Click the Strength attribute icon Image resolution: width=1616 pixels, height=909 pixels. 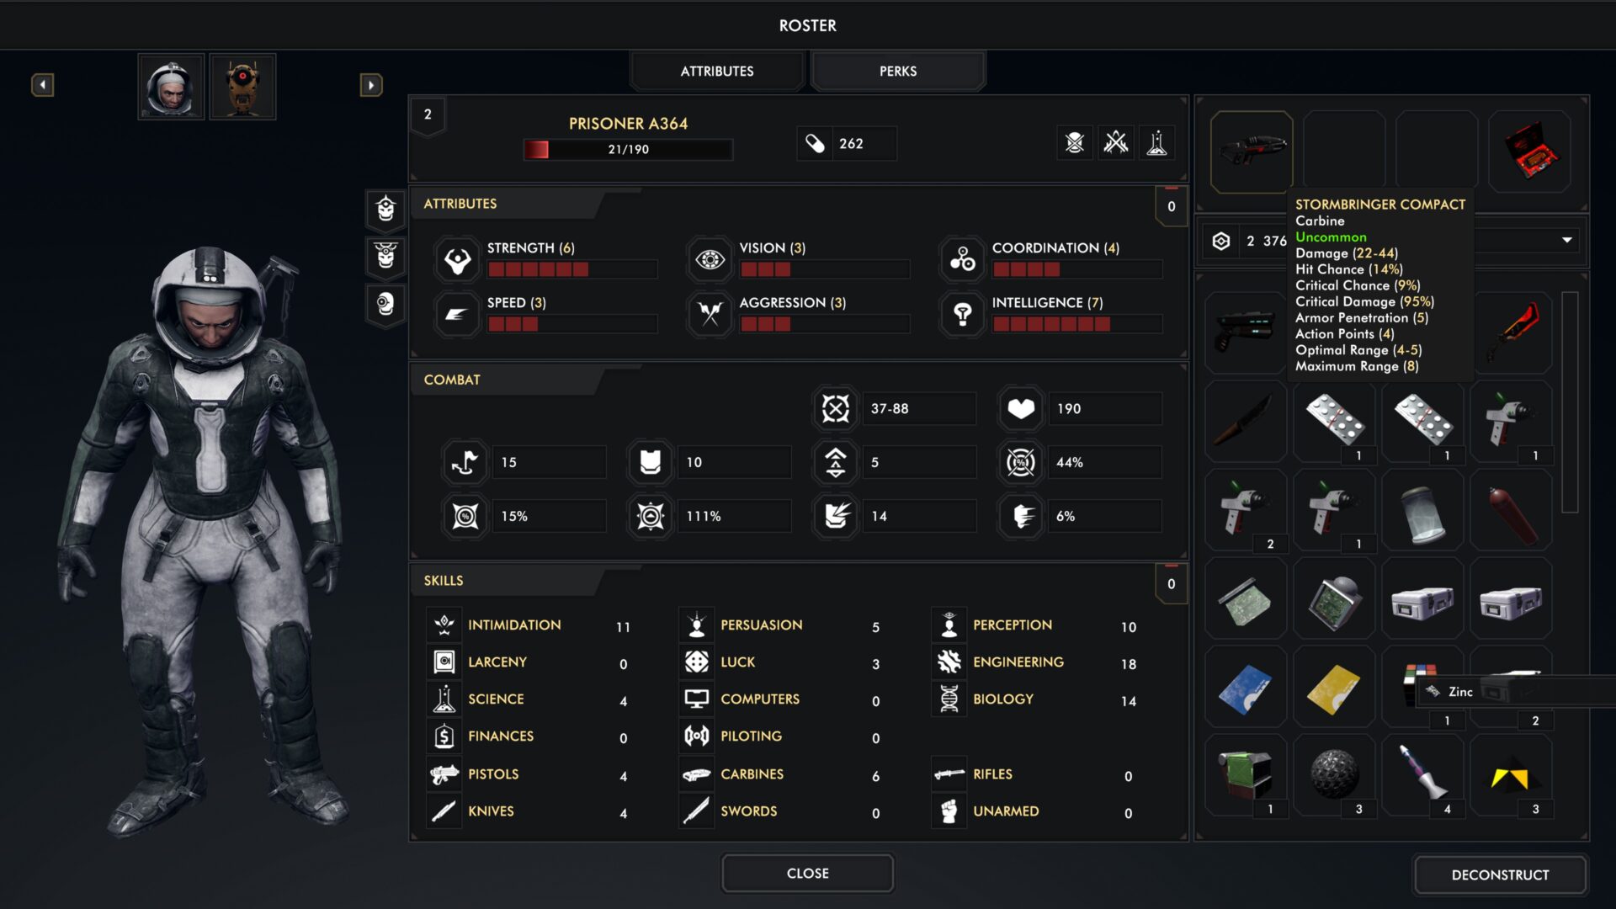click(x=457, y=260)
